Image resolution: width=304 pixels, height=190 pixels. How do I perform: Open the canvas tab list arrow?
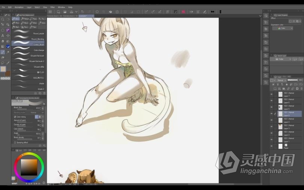coord(260,16)
